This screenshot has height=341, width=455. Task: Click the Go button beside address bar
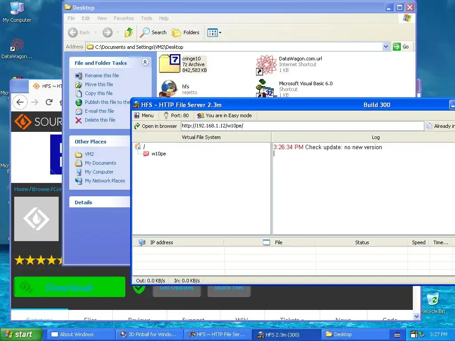(x=401, y=47)
